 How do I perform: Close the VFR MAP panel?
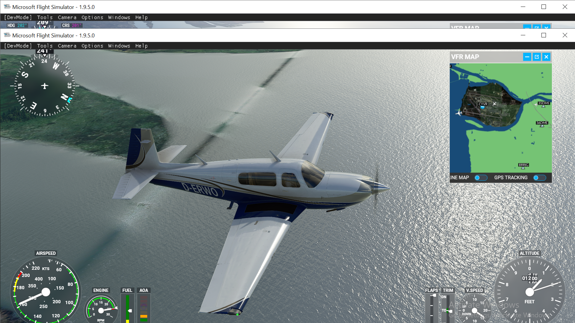pos(547,57)
